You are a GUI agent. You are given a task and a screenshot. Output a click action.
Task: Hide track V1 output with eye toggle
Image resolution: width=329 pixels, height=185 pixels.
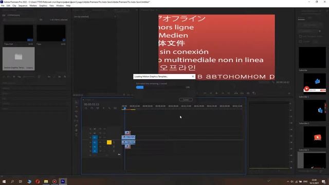(x=104, y=138)
